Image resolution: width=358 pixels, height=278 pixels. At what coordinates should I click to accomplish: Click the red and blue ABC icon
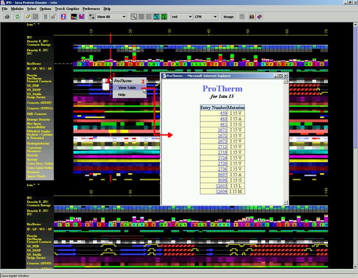63,17
